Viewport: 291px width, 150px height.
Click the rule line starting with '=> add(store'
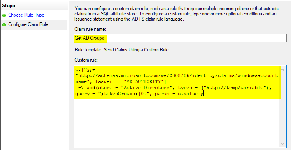[x=175, y=88]
